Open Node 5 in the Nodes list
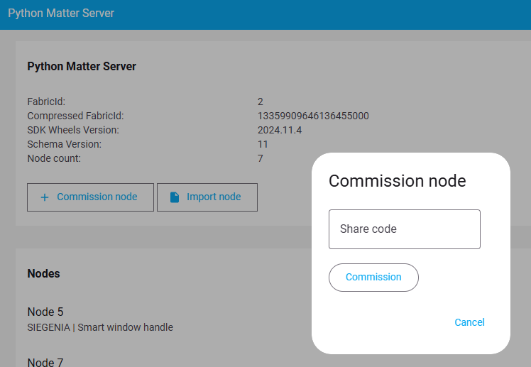Screen dimensions: 531x367 44,312
